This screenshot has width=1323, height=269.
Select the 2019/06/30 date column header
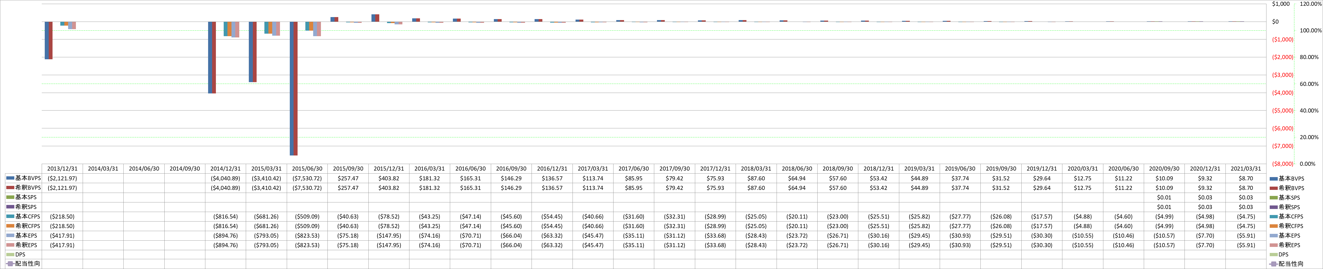click(960, 169)
